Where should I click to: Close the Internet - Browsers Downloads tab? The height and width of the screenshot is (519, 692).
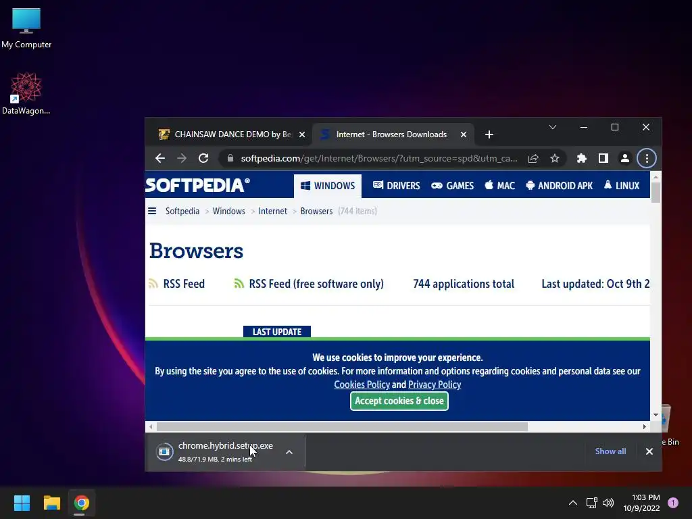(464, 134)
